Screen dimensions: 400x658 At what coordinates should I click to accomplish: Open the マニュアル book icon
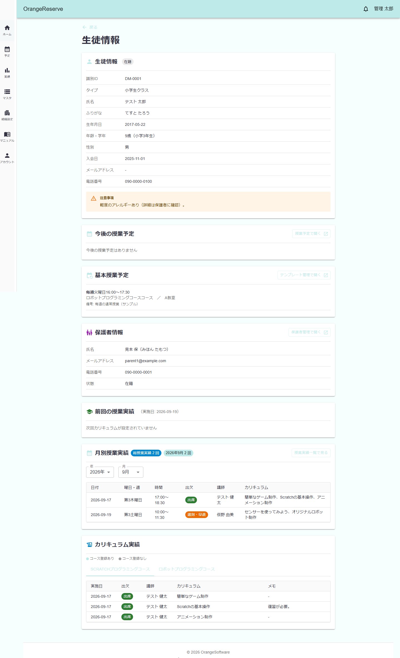7,134
